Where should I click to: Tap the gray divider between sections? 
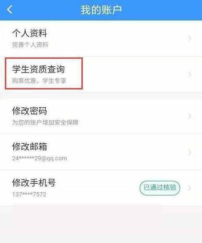pos(101,96)
